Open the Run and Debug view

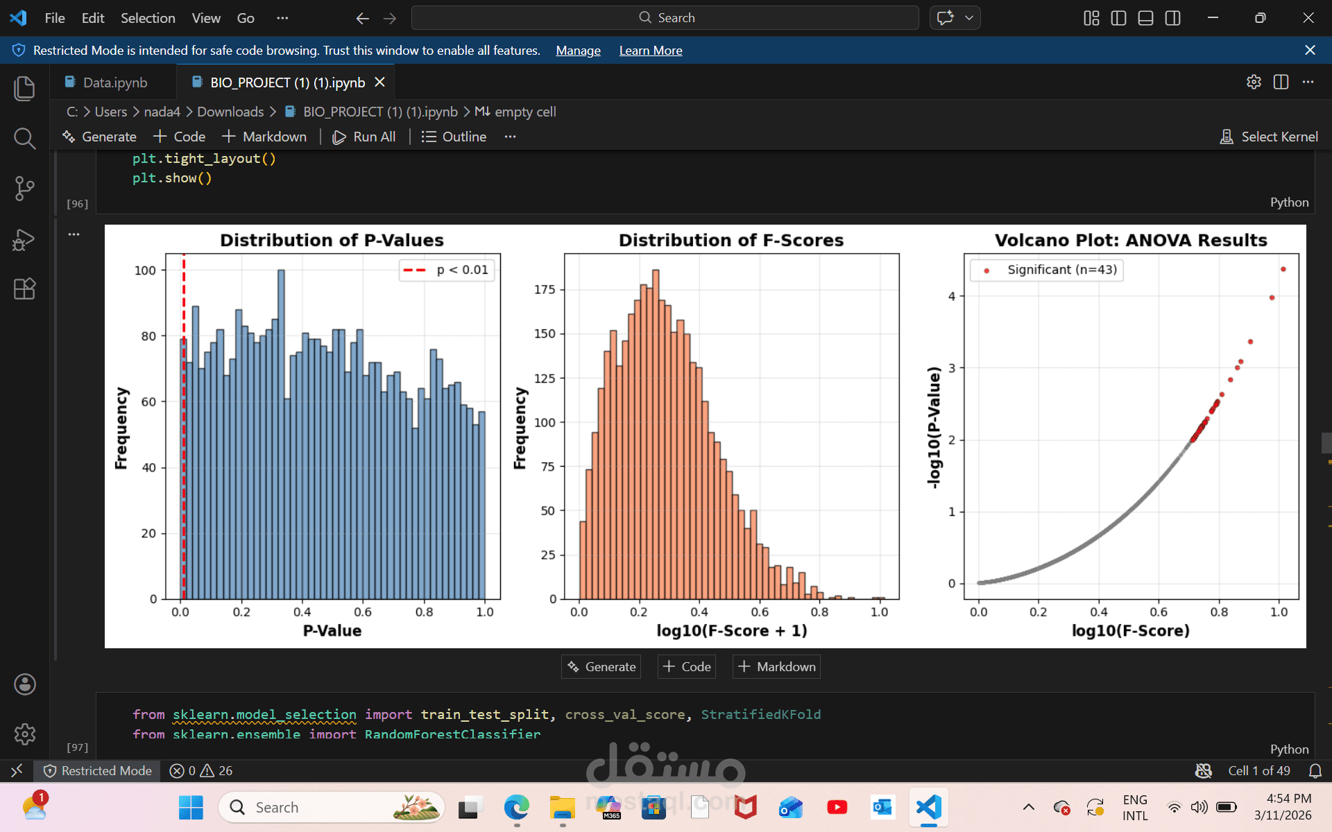tap(24, 239)
